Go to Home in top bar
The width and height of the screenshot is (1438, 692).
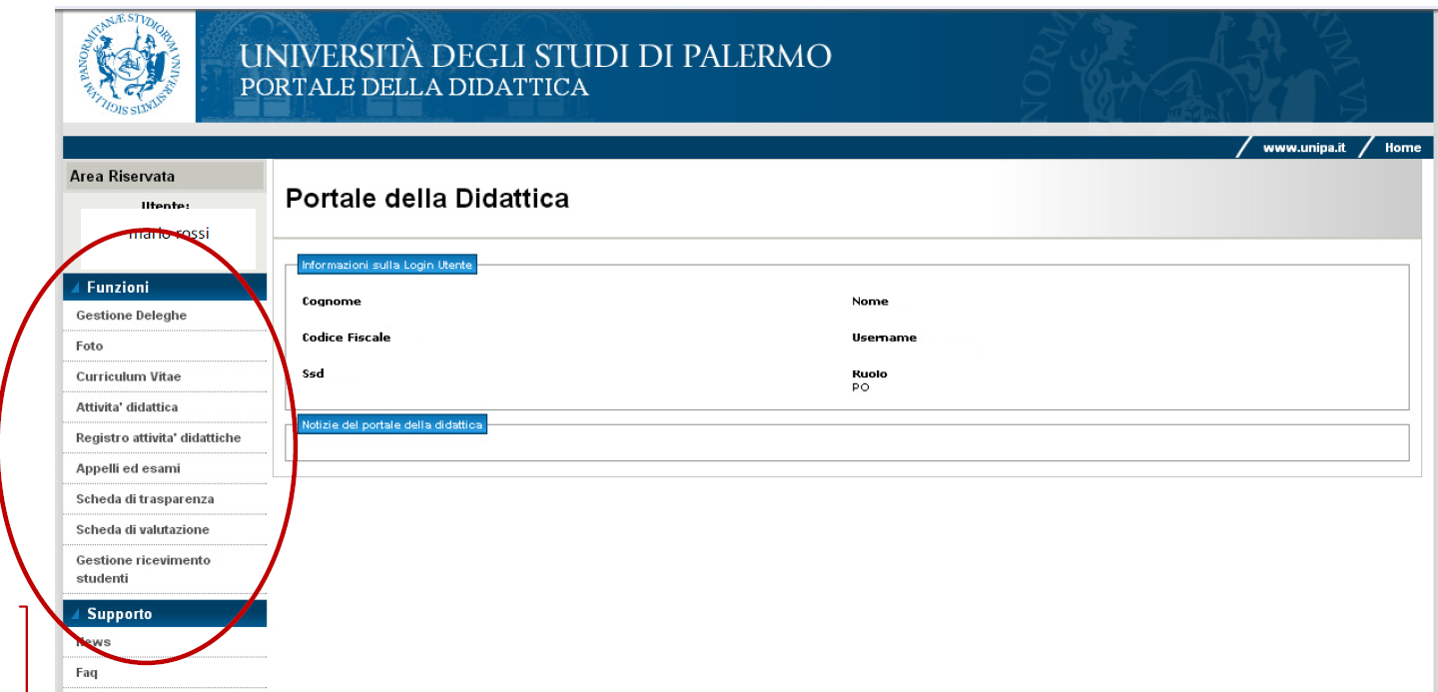[1402, 148]
